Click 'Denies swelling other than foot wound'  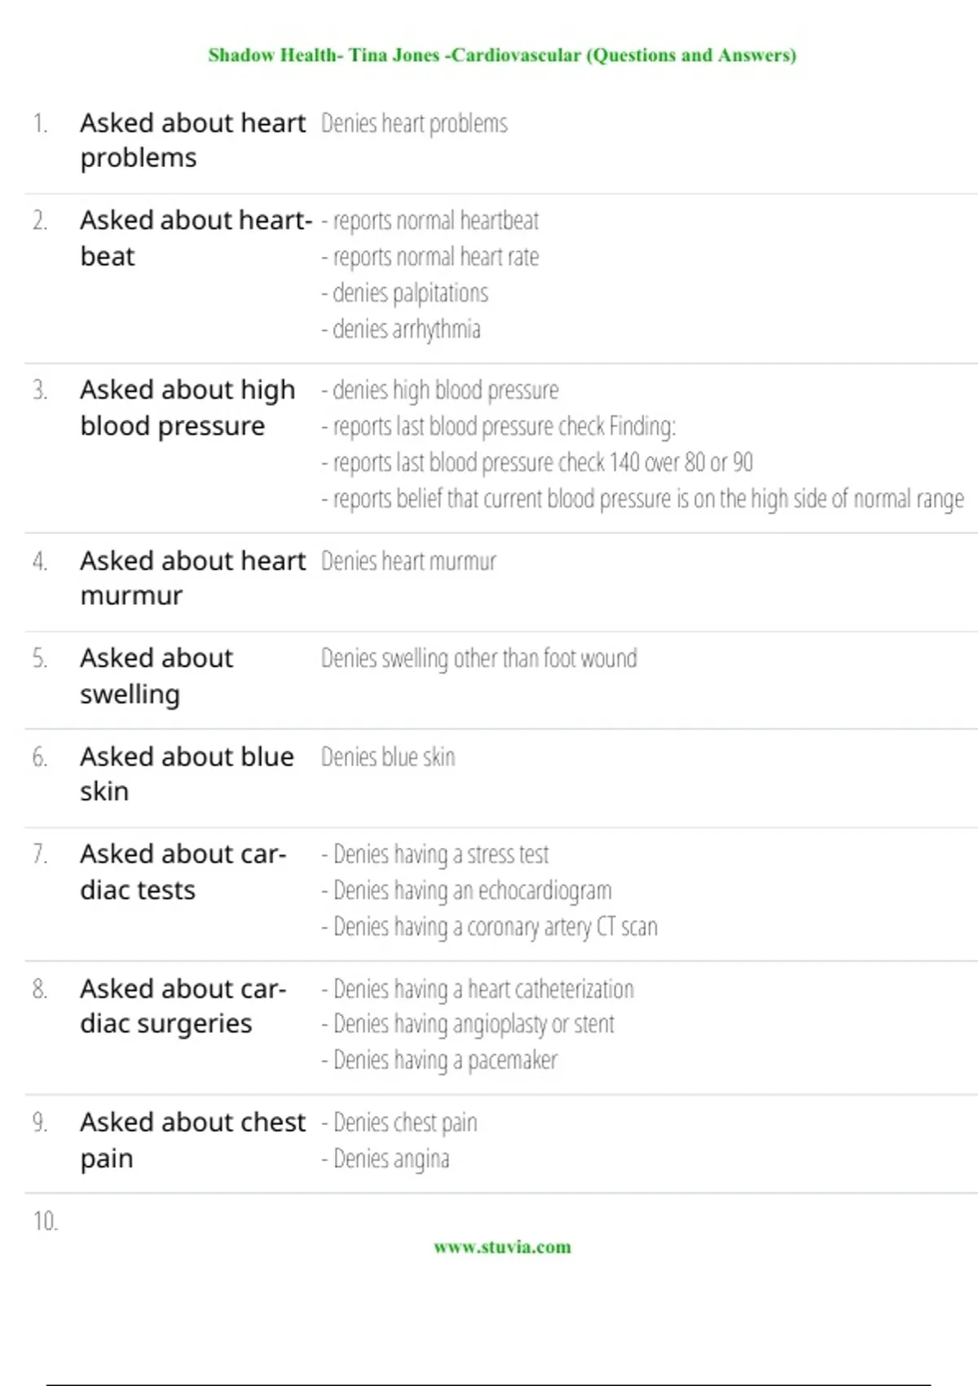[x=479, y=659]
